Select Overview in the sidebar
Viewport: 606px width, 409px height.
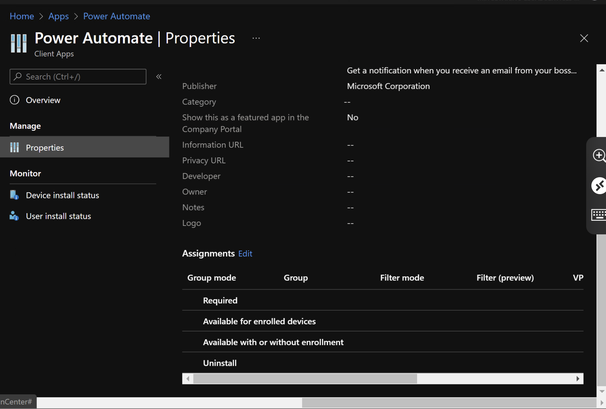(84, 100)
